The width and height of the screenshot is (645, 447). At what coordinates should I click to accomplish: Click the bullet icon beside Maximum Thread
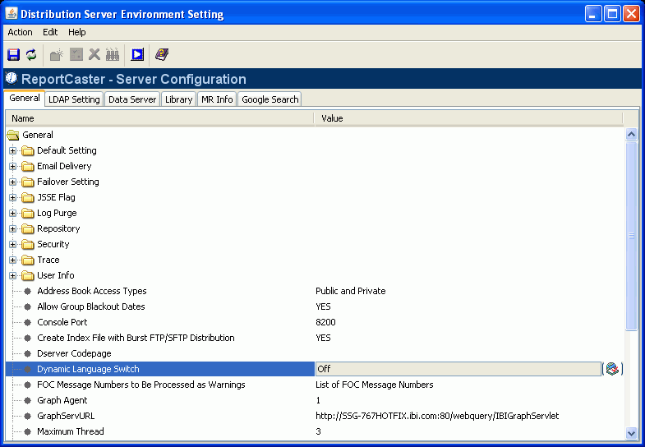28,431
